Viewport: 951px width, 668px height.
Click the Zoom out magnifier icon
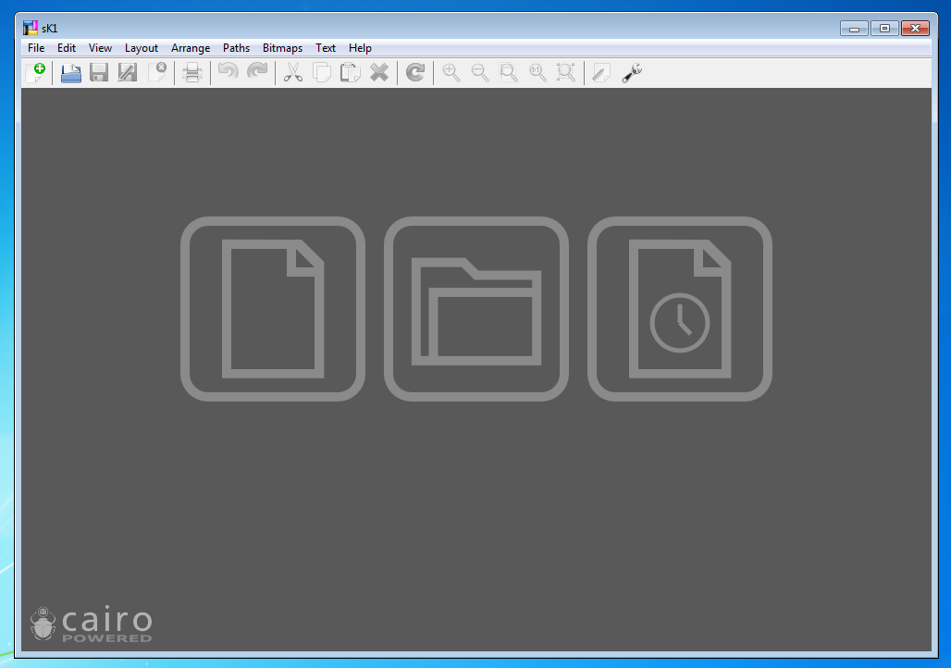(480, 73)
